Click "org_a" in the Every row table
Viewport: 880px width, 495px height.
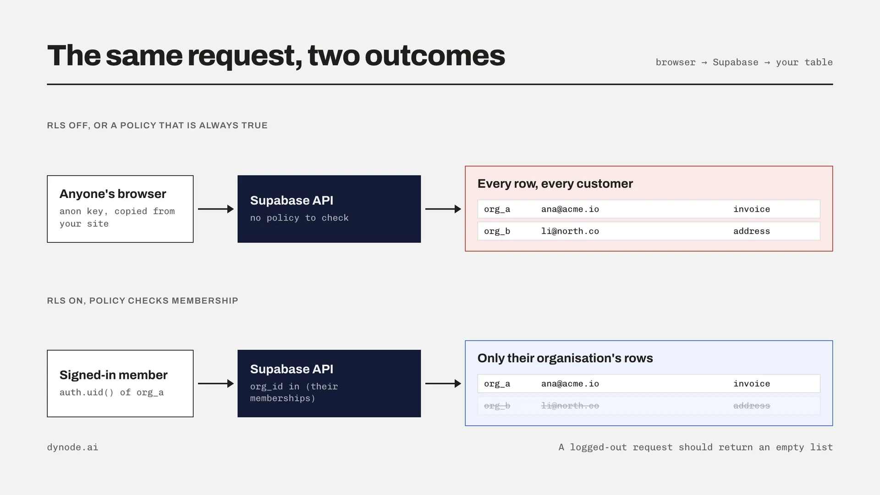[497, 209]
